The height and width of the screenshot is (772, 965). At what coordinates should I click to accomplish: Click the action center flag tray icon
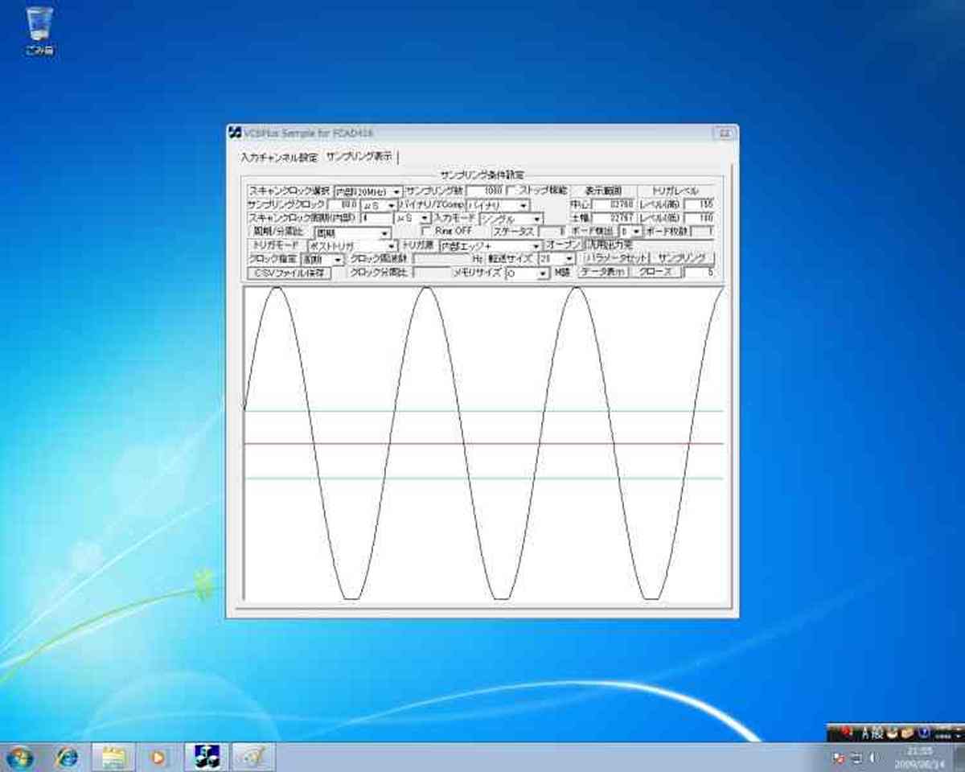click(x=839, y=758)
